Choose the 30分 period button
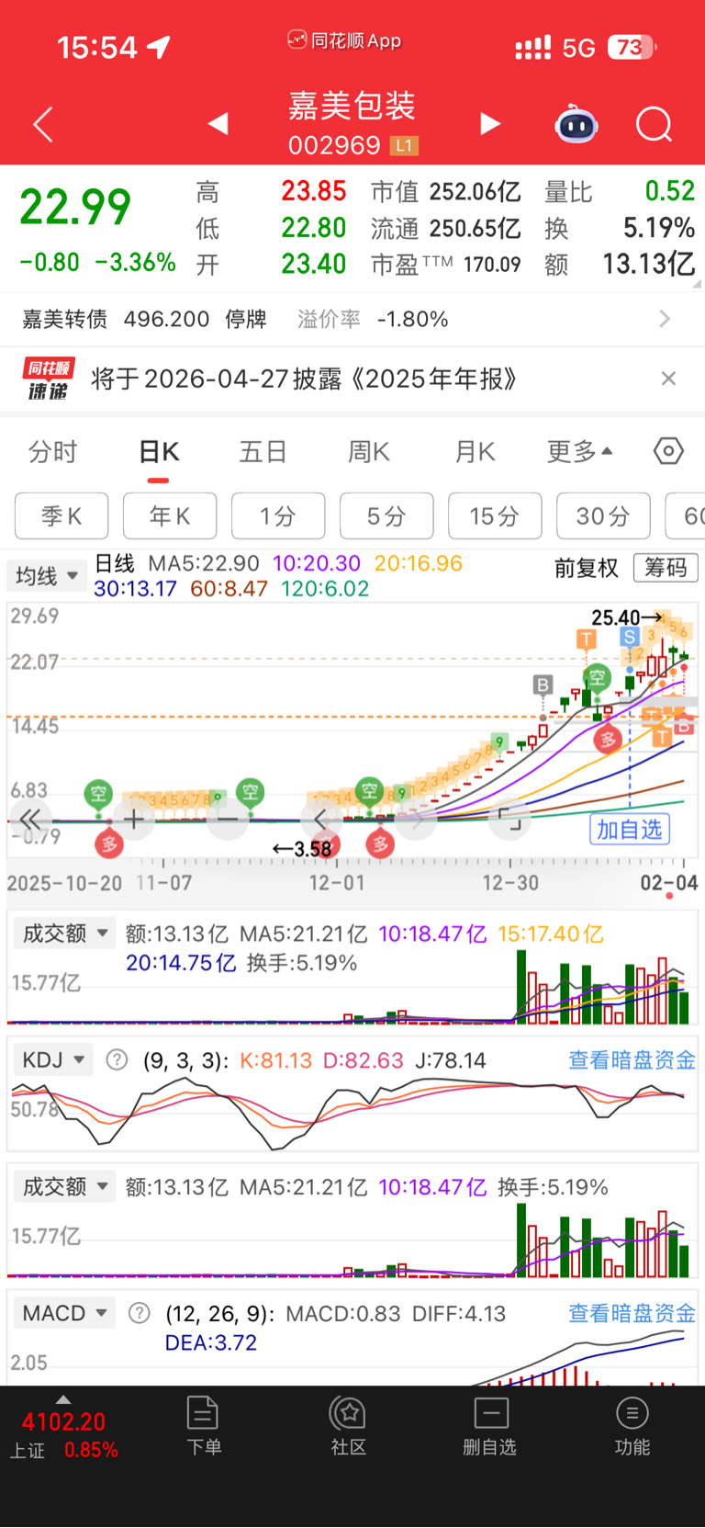705x1528 pixels. tap(603, 516)
